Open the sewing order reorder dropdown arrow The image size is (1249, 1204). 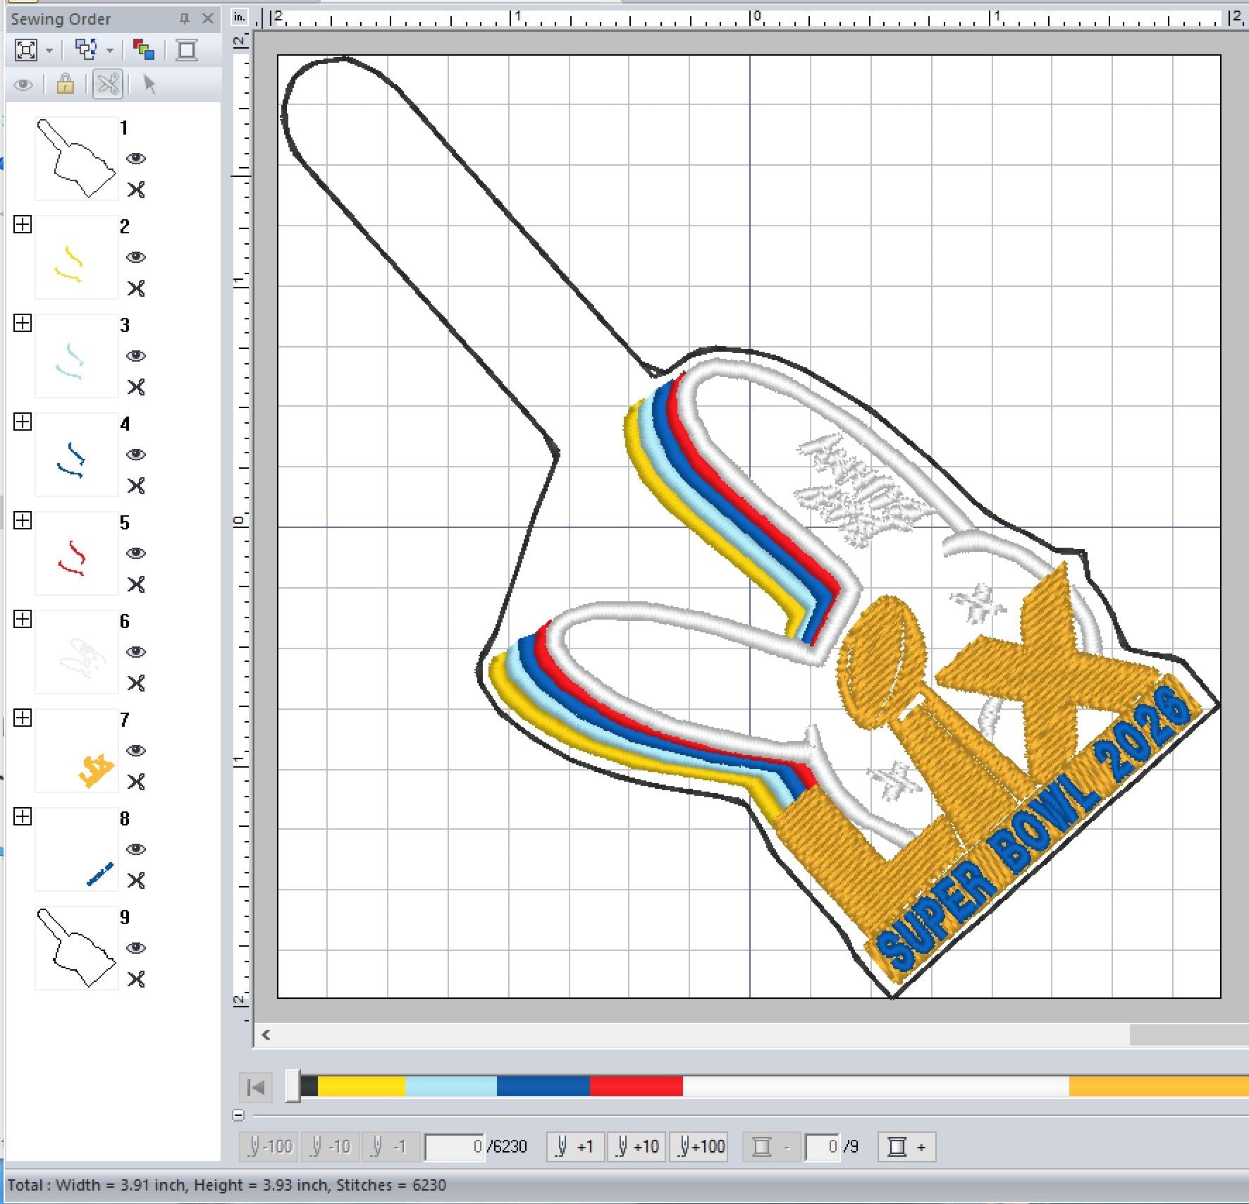110,51
